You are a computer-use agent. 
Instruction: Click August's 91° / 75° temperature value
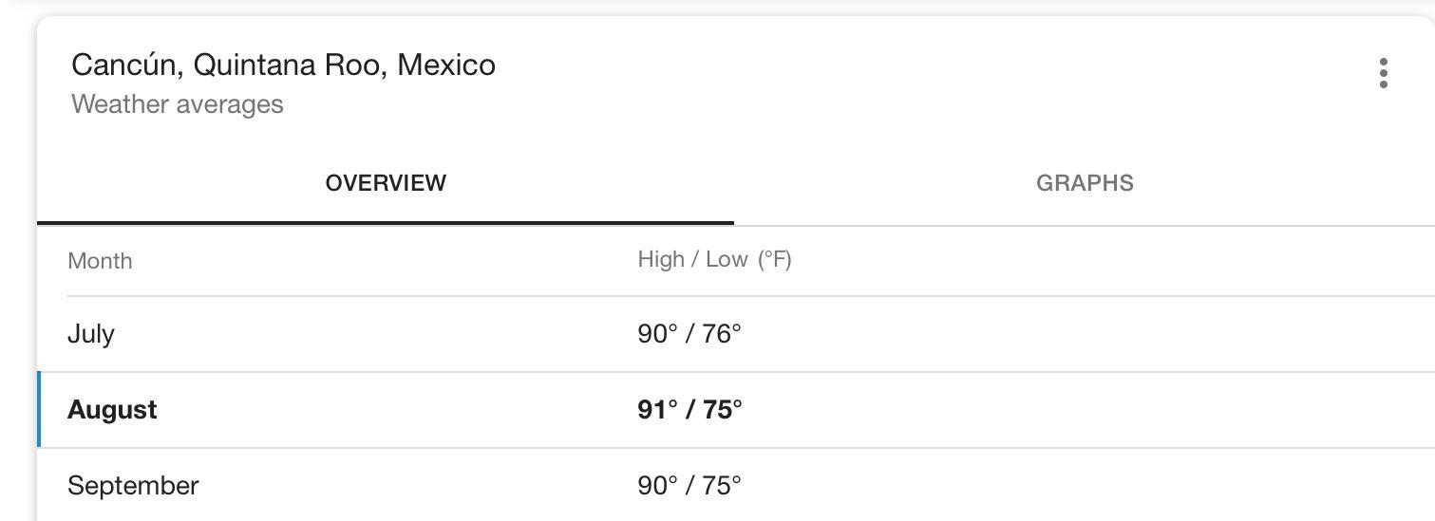coord(689,410)
